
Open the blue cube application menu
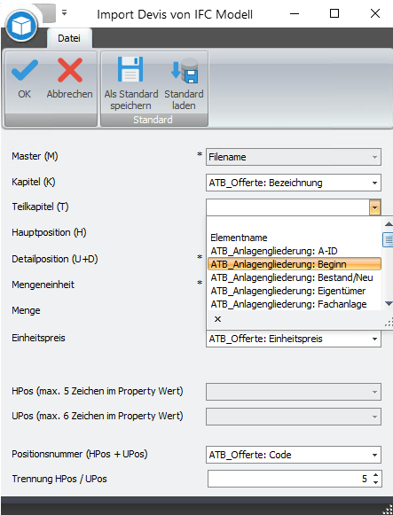(x=21, y=26)
